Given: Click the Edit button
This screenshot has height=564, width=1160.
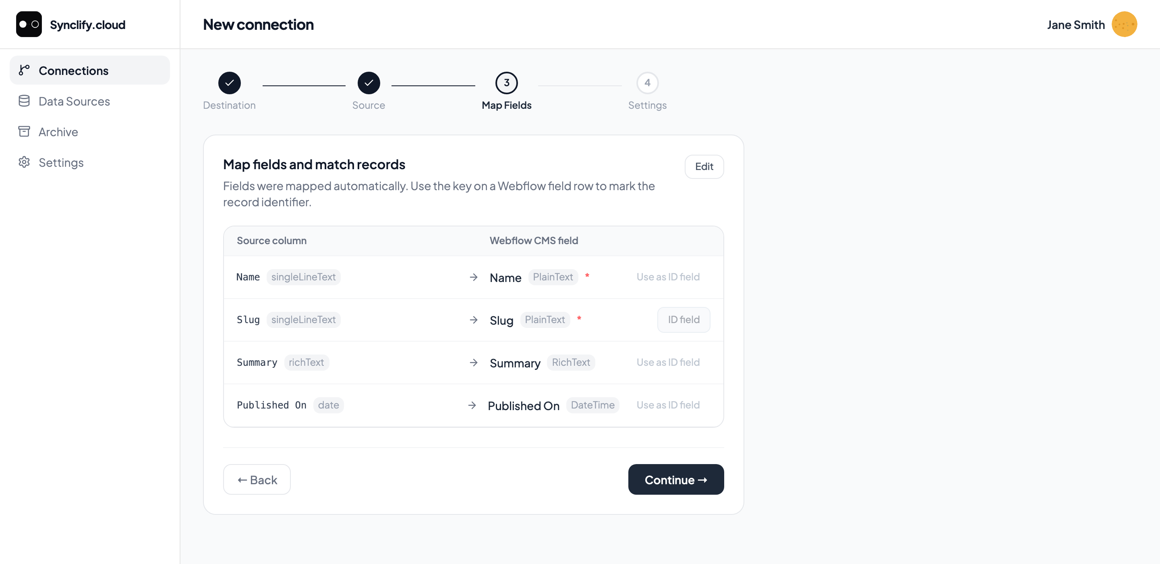Looking at the screenshot, I should coord(704,167).
